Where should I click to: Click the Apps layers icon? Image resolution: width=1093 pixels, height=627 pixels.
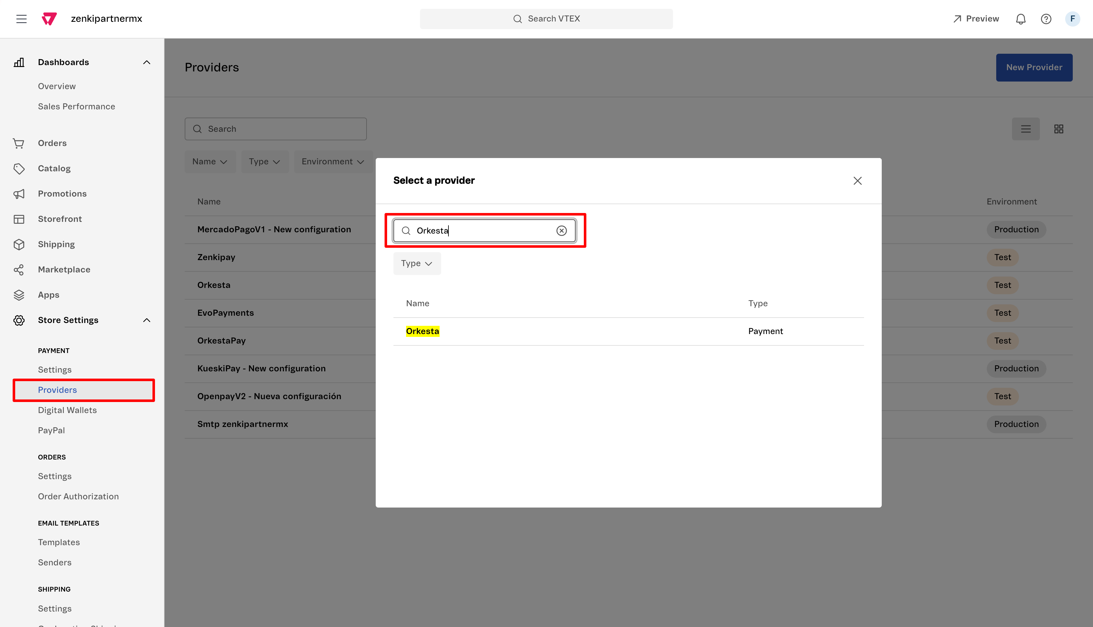19,295
